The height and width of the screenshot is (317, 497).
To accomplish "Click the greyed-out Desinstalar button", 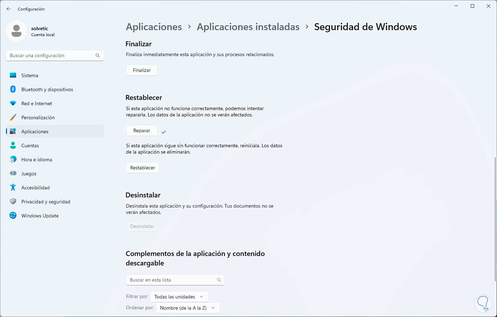I will [142, 226].
